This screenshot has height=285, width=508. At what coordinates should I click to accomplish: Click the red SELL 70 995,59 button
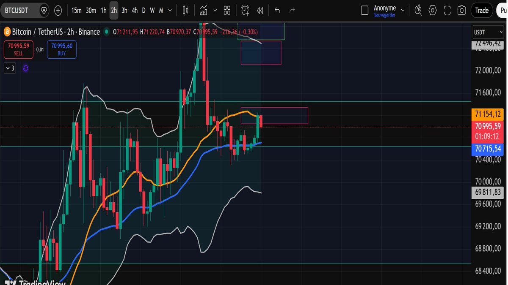[18, 49]
